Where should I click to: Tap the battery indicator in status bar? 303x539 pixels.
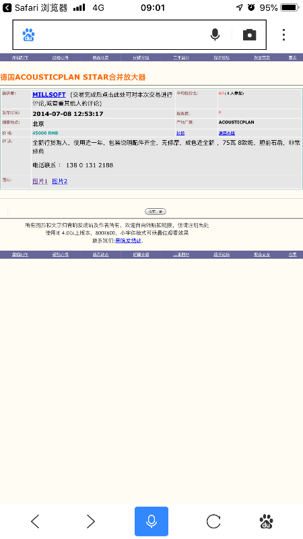tap(289, 7)
